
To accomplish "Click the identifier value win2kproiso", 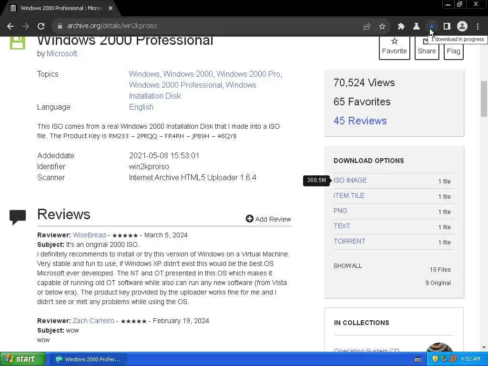I will tap(149, 167).
